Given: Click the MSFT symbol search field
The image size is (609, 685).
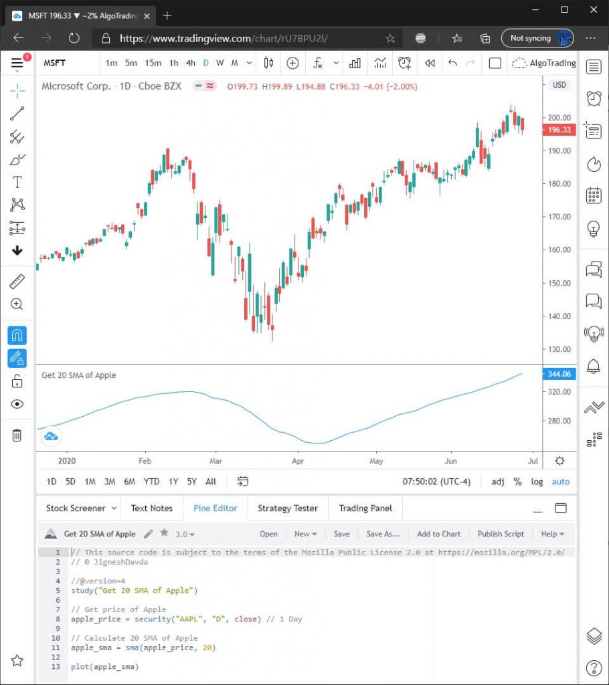Looking at the screenshot, I should coord(68,64).
